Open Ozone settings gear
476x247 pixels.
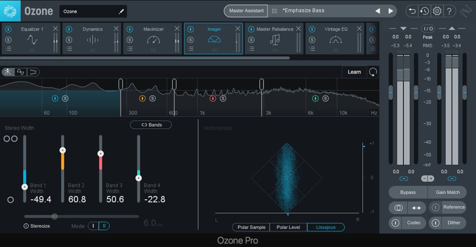pyautogui.click(x=437, y=11)
